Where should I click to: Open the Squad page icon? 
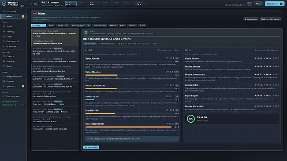pos(4,26)
